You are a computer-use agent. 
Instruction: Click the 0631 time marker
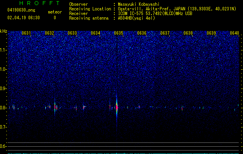pyautogui.click(x=26, y=33)
